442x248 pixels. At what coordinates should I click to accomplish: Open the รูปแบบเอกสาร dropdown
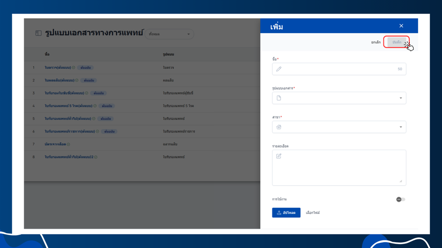pyautogui.click(x=339, y=98)
